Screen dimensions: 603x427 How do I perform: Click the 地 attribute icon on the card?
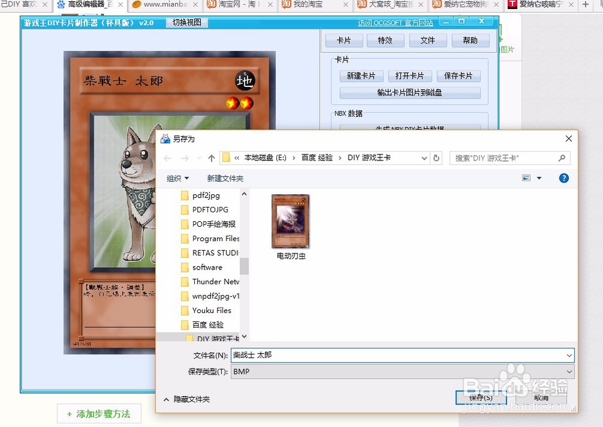[245, 80]
